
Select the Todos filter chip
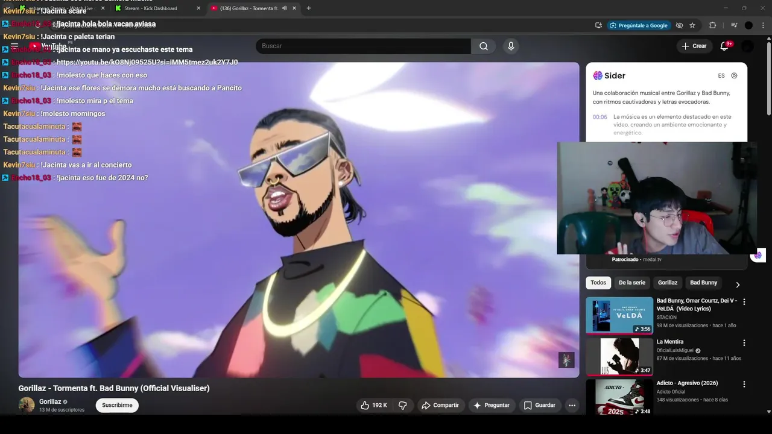(598, 283)
